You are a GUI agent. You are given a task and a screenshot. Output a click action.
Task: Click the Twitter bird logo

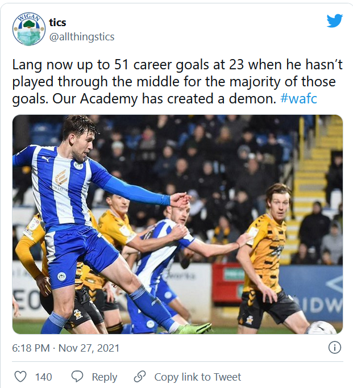tap(335, 21)
